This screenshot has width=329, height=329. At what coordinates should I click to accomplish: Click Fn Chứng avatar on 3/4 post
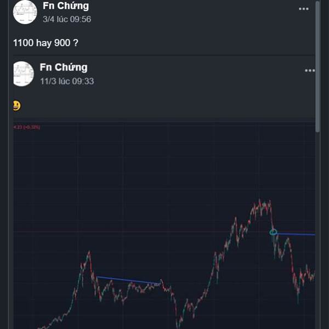tap(24, 11)
